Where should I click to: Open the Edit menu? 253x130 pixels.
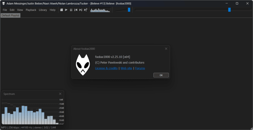click(12, 10)
